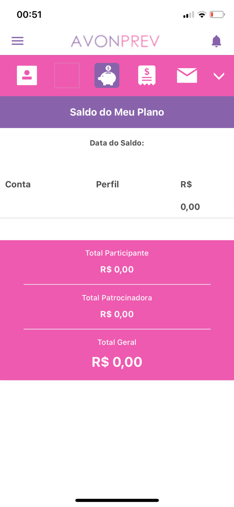Open the receipt payment icon
Image resolution: width=234 pixels, height=507 pixels.
(147, 75)
